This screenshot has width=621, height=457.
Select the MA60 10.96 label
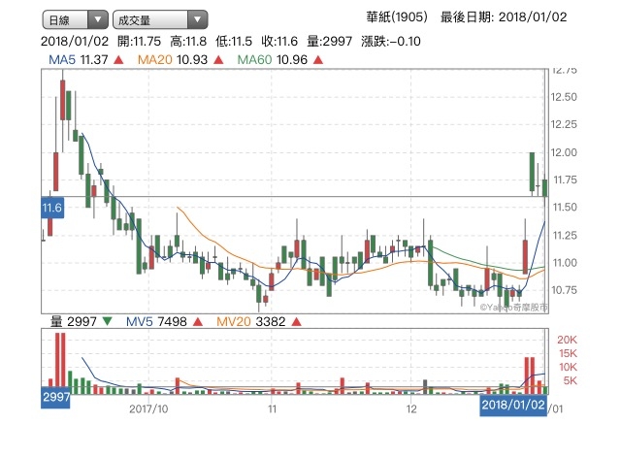(x=272, y=60)
